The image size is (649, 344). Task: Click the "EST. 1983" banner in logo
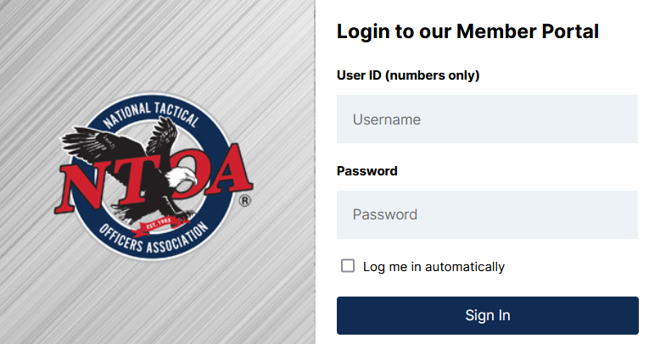tap(153, 225)
